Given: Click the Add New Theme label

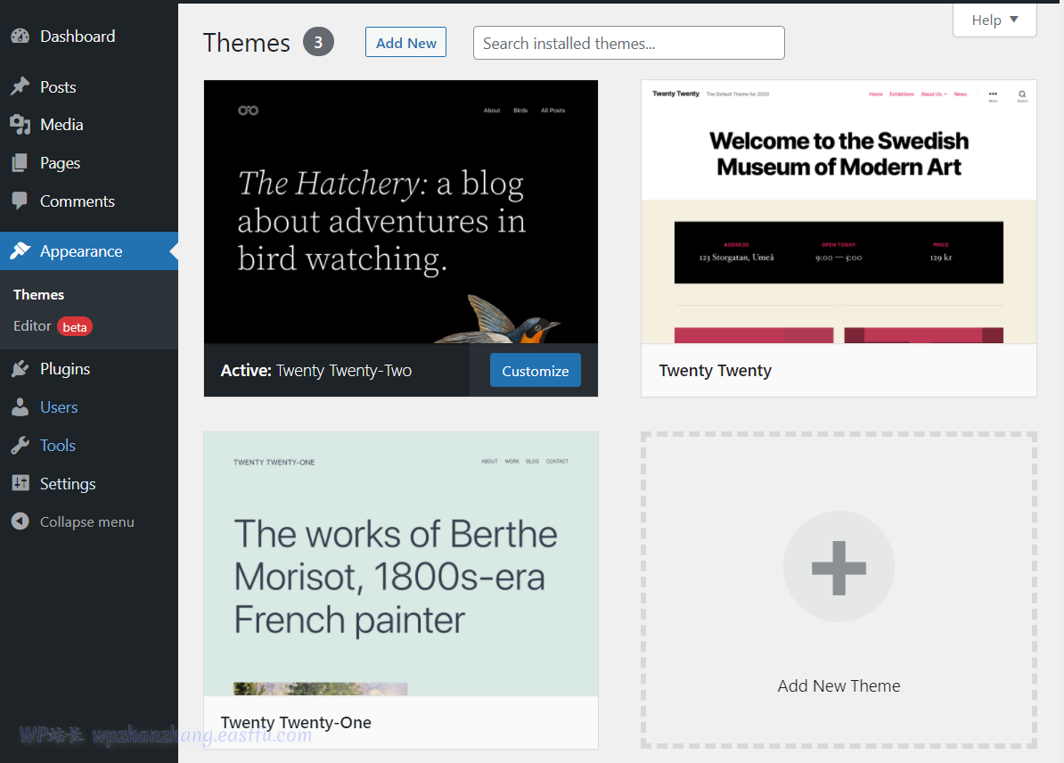Looking at the screenshot, I should click(x=839, y=685).
